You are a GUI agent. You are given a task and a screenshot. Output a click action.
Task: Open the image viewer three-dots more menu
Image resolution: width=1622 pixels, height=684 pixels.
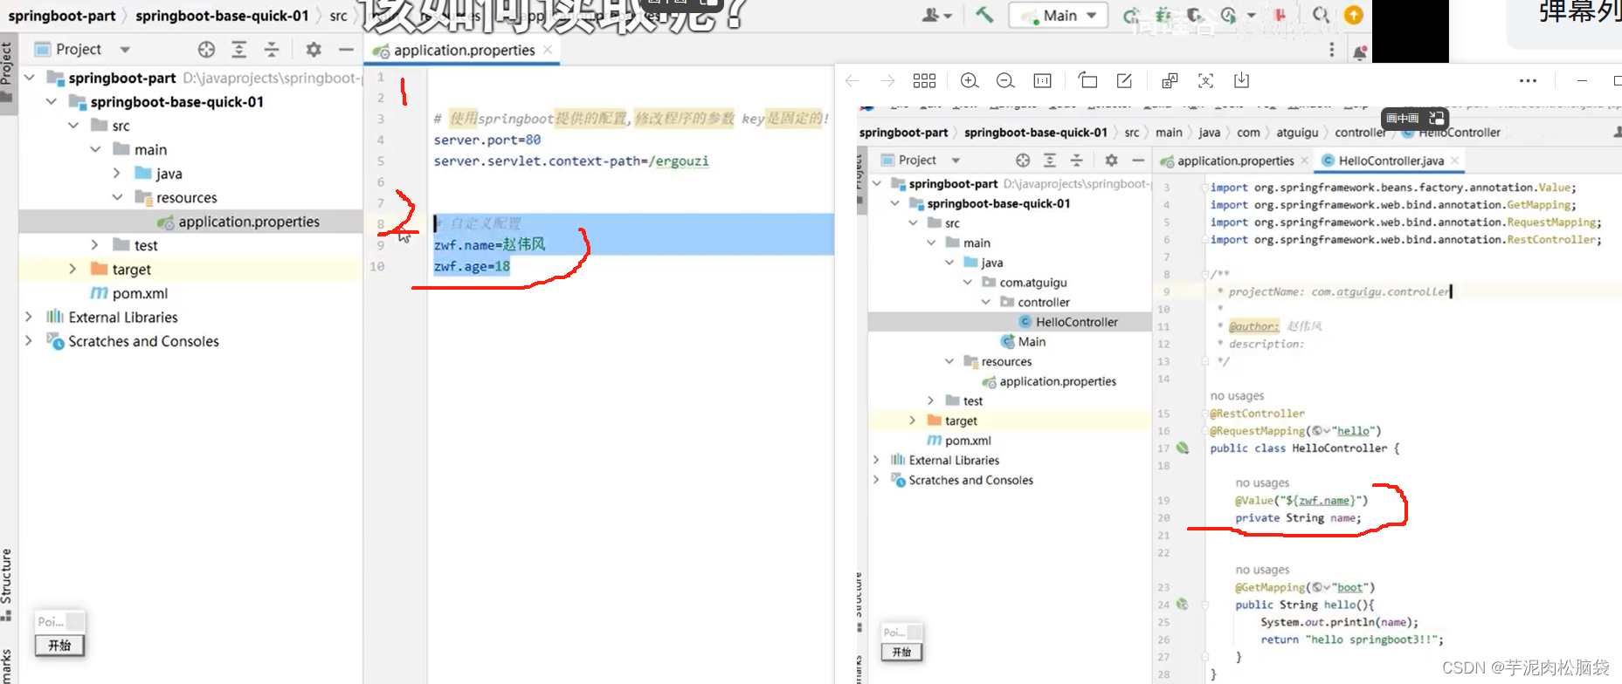click(x=1528, y=80)
